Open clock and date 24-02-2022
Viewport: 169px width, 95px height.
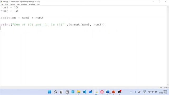163,92
